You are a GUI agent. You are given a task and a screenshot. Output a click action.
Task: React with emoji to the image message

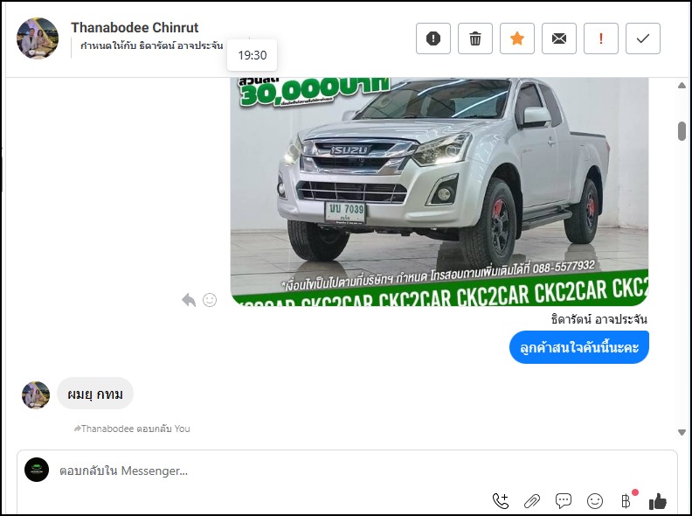tap(210, 300)
